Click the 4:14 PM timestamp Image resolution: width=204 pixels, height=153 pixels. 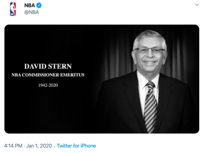pos(13,146)
